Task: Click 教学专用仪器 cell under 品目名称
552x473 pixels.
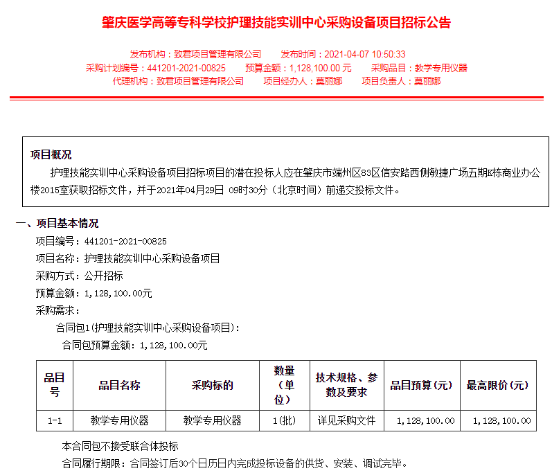Action: point(119,420)
